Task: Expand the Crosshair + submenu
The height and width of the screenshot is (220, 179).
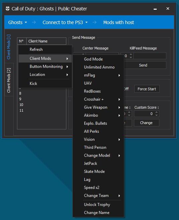Action: [98, 99]
